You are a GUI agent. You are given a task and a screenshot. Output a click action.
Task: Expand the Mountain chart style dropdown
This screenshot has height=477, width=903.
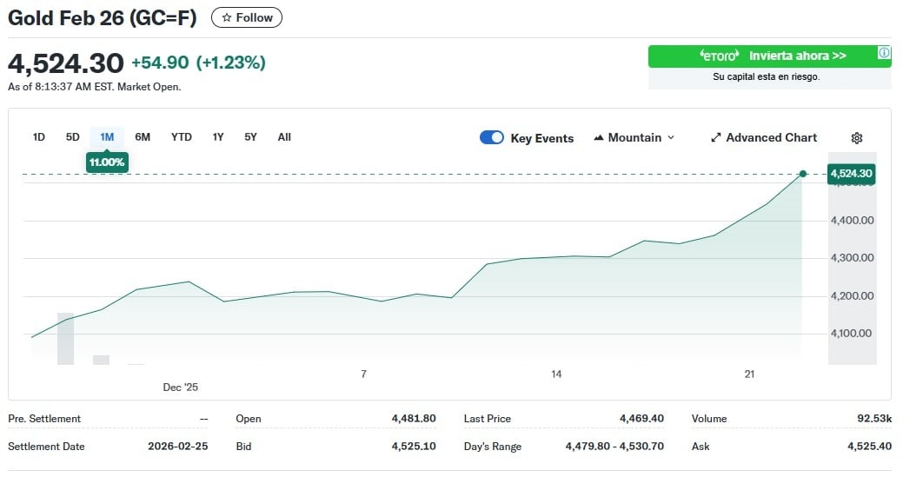tap(670, 138)
